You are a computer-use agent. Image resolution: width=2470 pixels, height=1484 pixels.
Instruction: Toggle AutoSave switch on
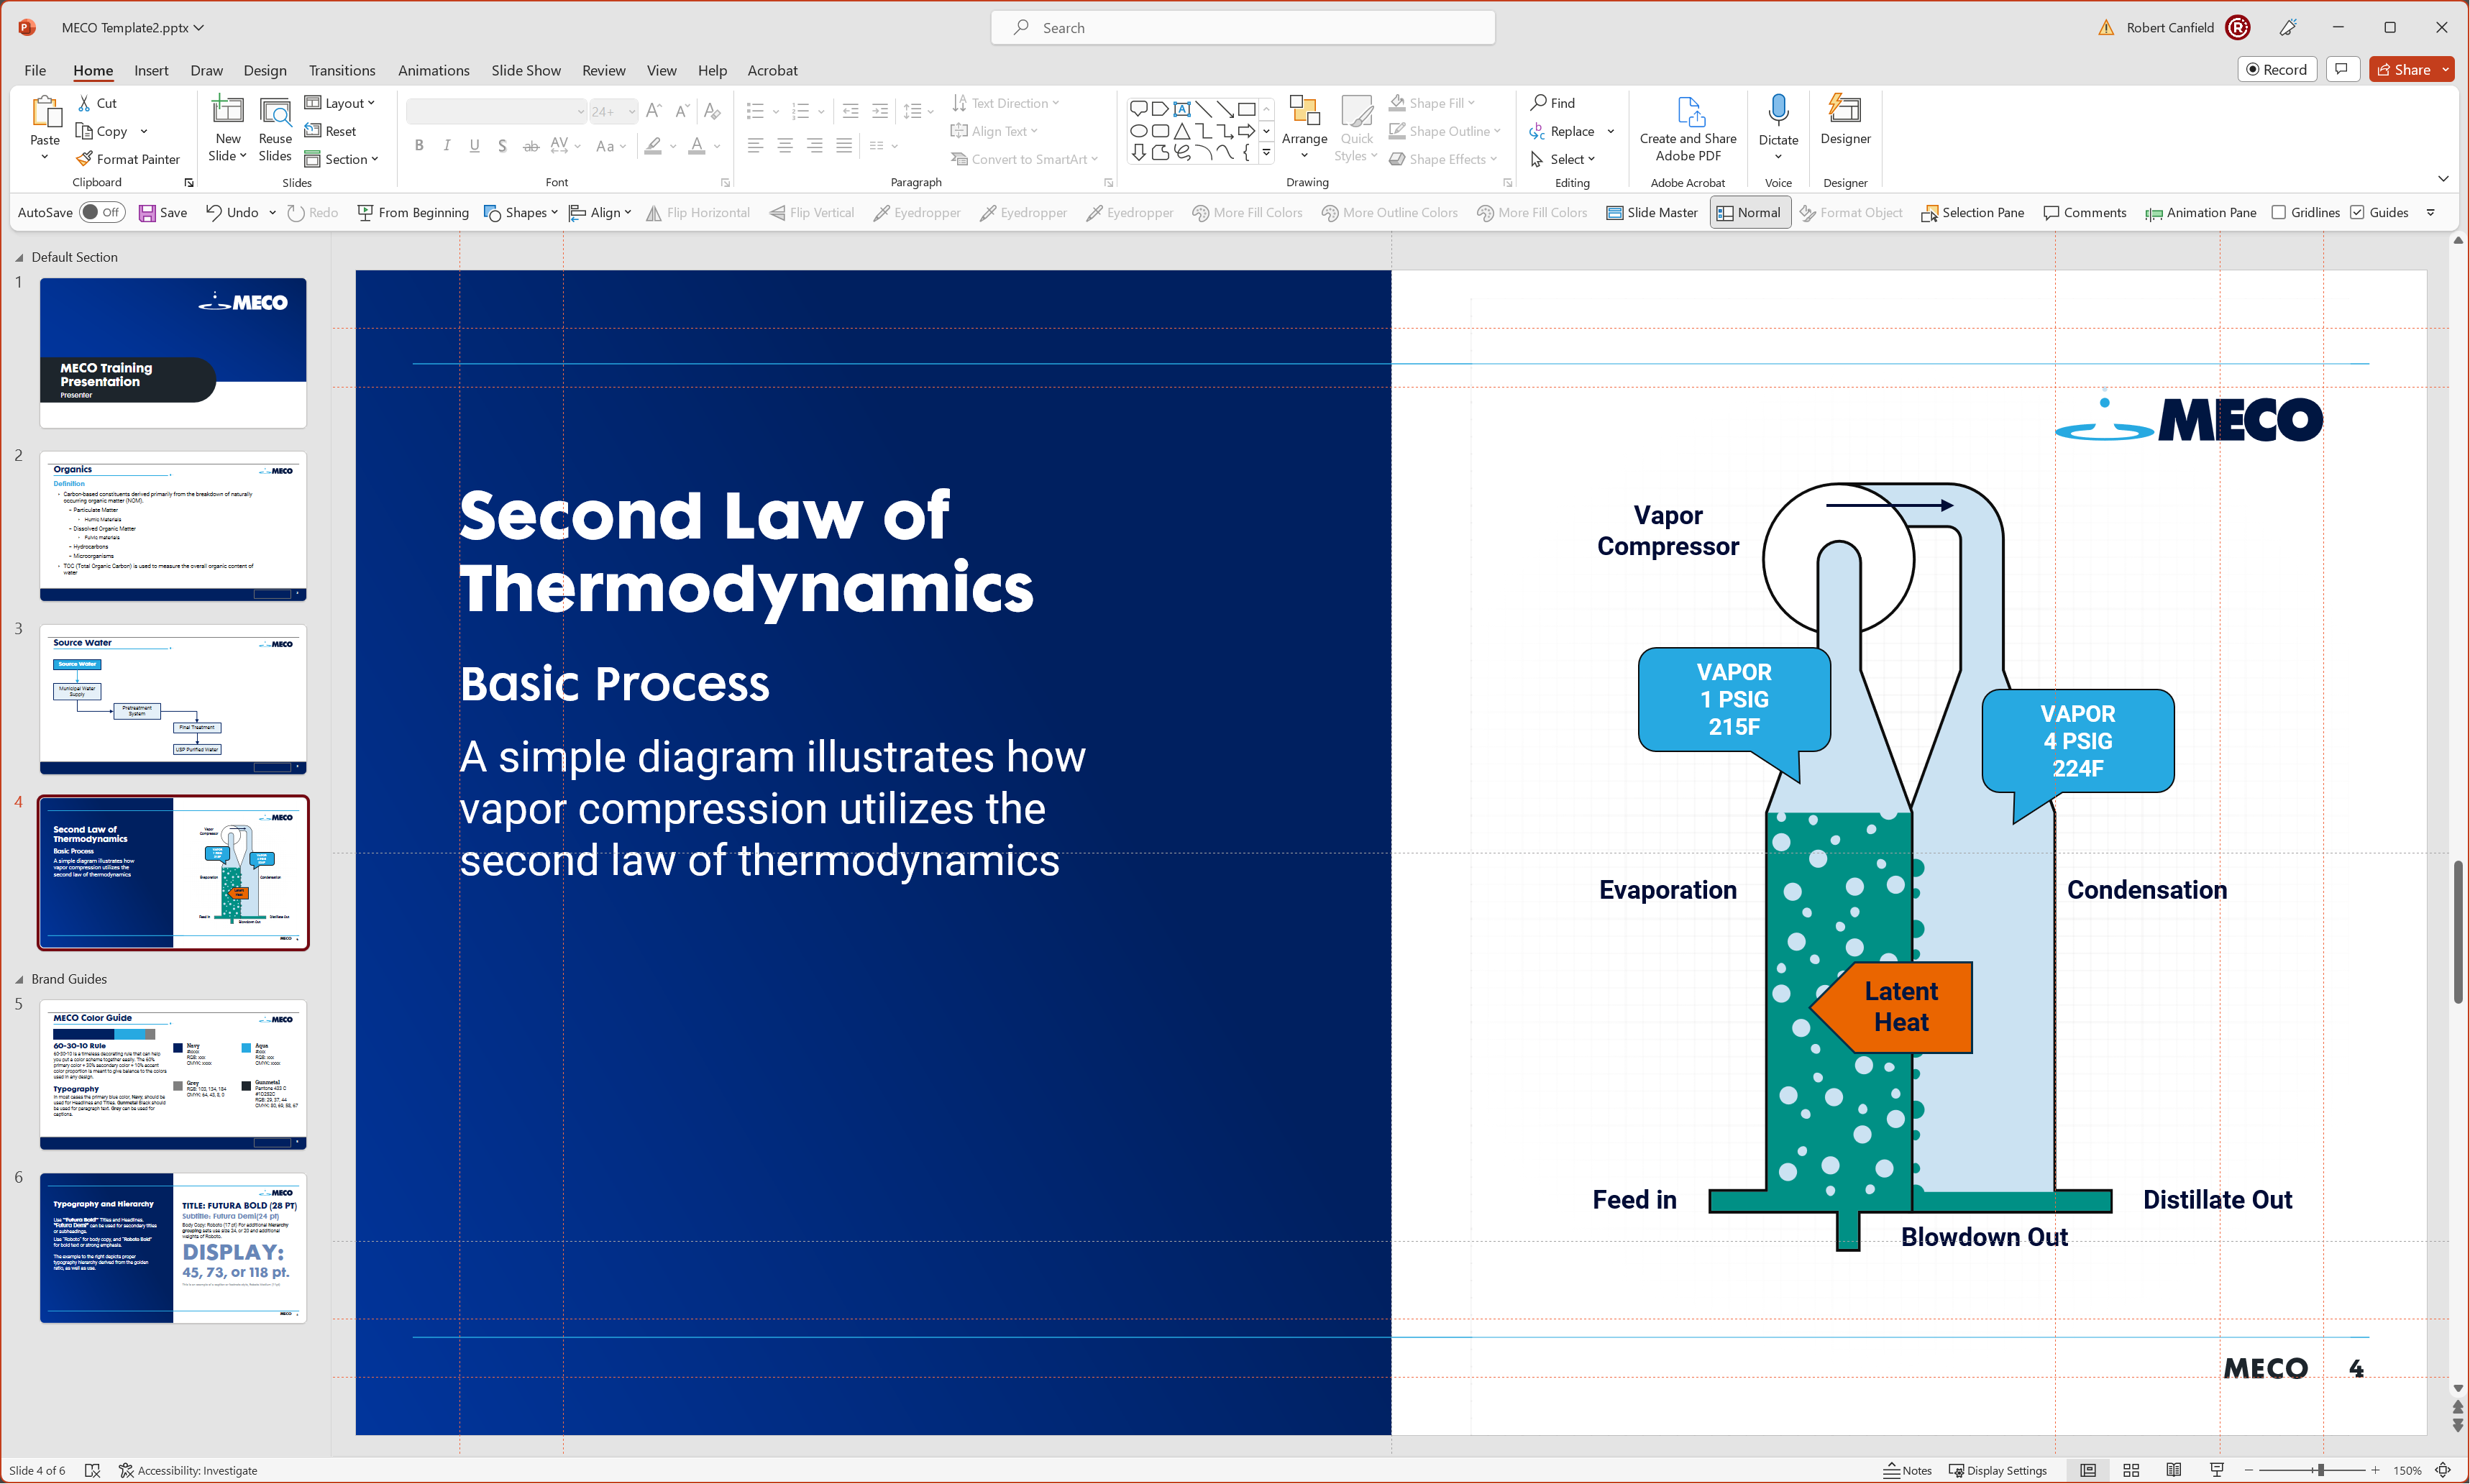coord(101,212)
